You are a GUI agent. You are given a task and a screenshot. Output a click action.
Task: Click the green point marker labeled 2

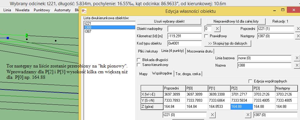(27, 35)
